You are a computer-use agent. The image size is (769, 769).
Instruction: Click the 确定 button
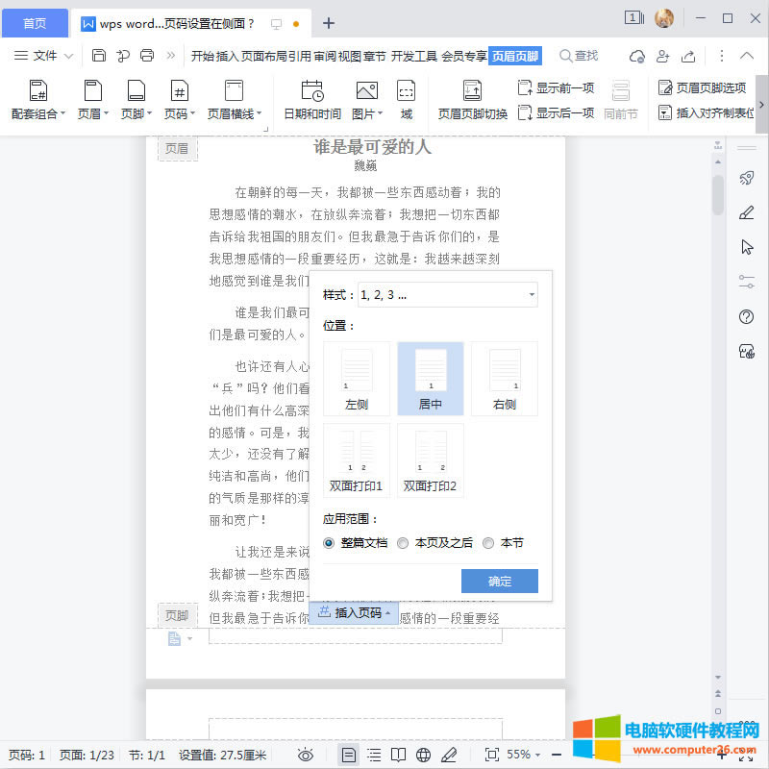(499, 582)
